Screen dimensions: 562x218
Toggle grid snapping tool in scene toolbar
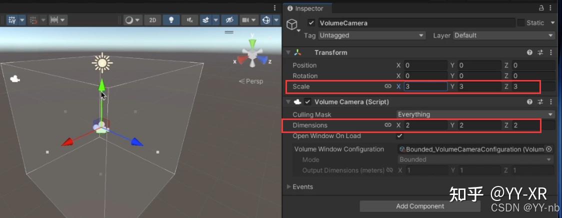pyautogui.click(x=12, y=20)
